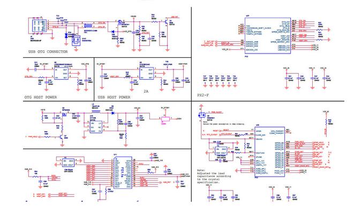Select the USB host power switch IC
The height and width of the screenshot is (213, 354).
click(147, 73)
